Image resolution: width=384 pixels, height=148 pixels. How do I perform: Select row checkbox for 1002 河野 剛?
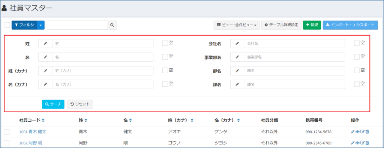pos(7,143)
